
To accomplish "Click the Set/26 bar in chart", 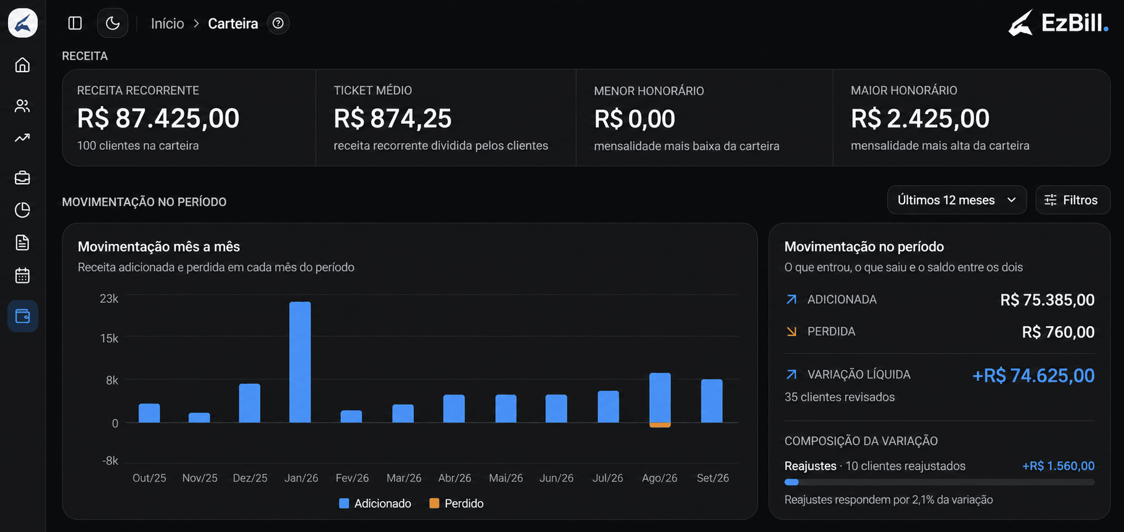I will pyautogui.click(x=712, y=401).
